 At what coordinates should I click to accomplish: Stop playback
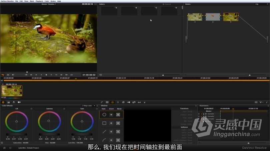pos(46,75)
